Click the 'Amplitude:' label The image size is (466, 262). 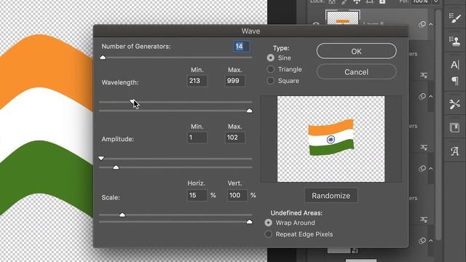pyautogui.click(x=118, y=139)
